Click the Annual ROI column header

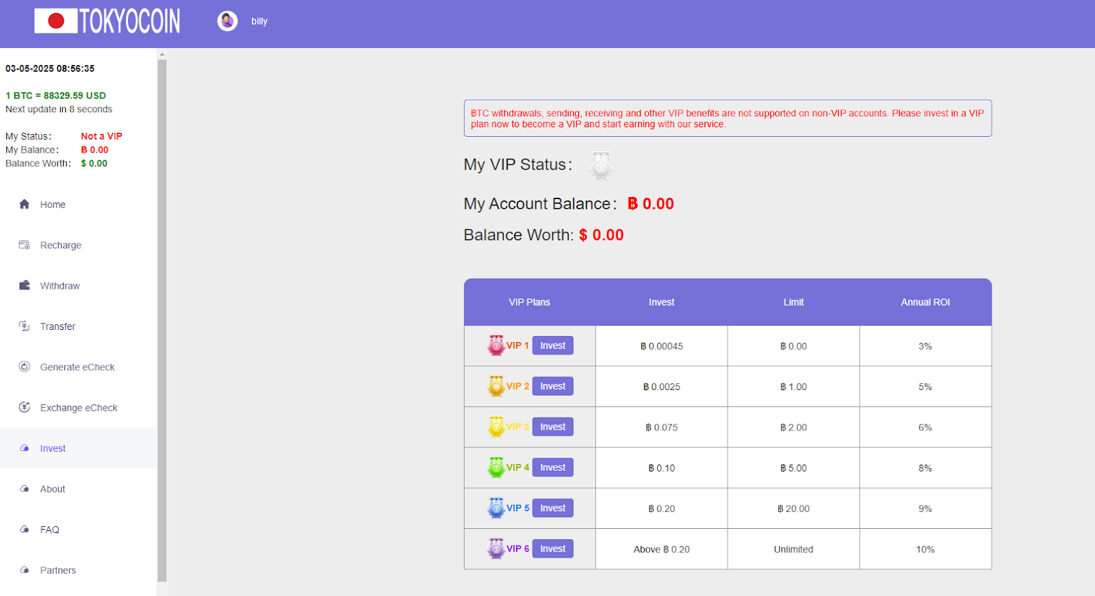point(925,302)
